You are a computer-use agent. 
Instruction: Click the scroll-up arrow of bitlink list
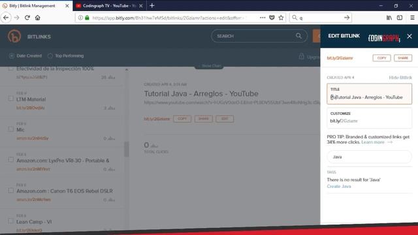[126, 70]
